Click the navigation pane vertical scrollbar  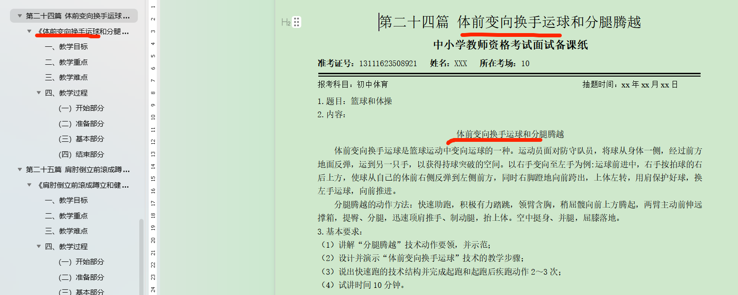pyautogui.click(x=141, y=255)
